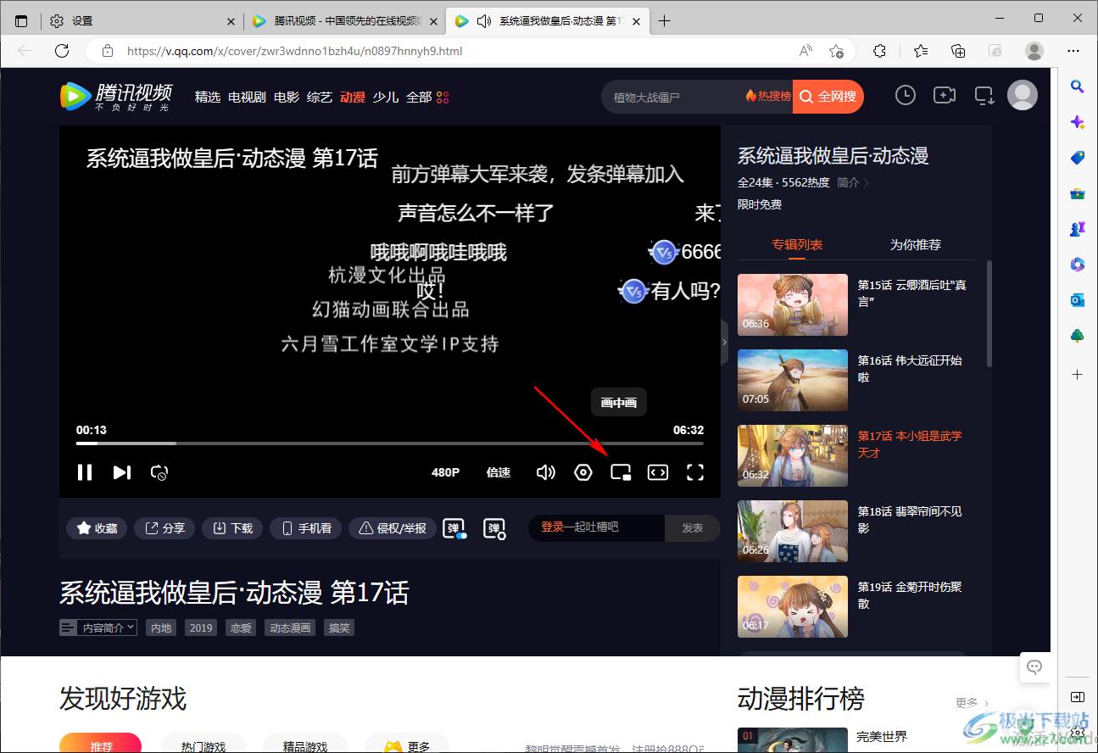
Task: Select the 热门游戏 games tab
Action: pos(203,746)
